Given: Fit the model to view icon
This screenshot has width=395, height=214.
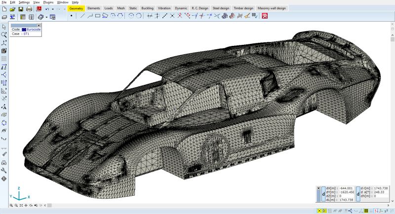Looking at the screenshot, I should (x=21, y=206).
